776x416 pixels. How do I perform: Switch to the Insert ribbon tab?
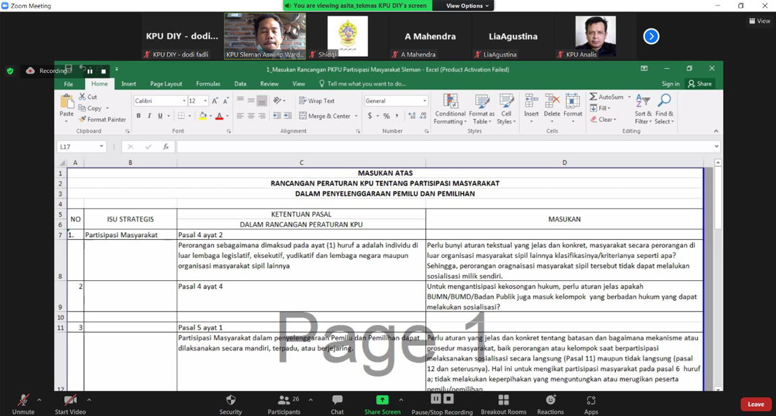[128, 84]
